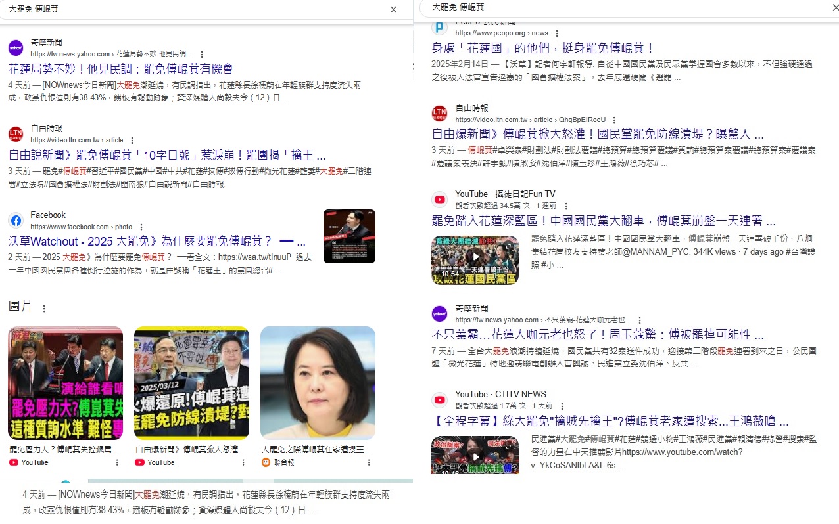The height and width of the screenshot is (524, 839).
Task: Open headline 自由爆新聞》傅崐萁掀大怒灌
Action: point(598,135)
